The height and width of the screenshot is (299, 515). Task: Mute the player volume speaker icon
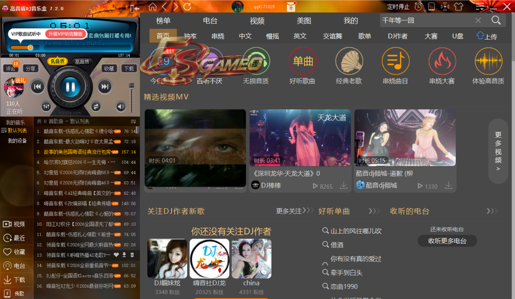point(121,107)
